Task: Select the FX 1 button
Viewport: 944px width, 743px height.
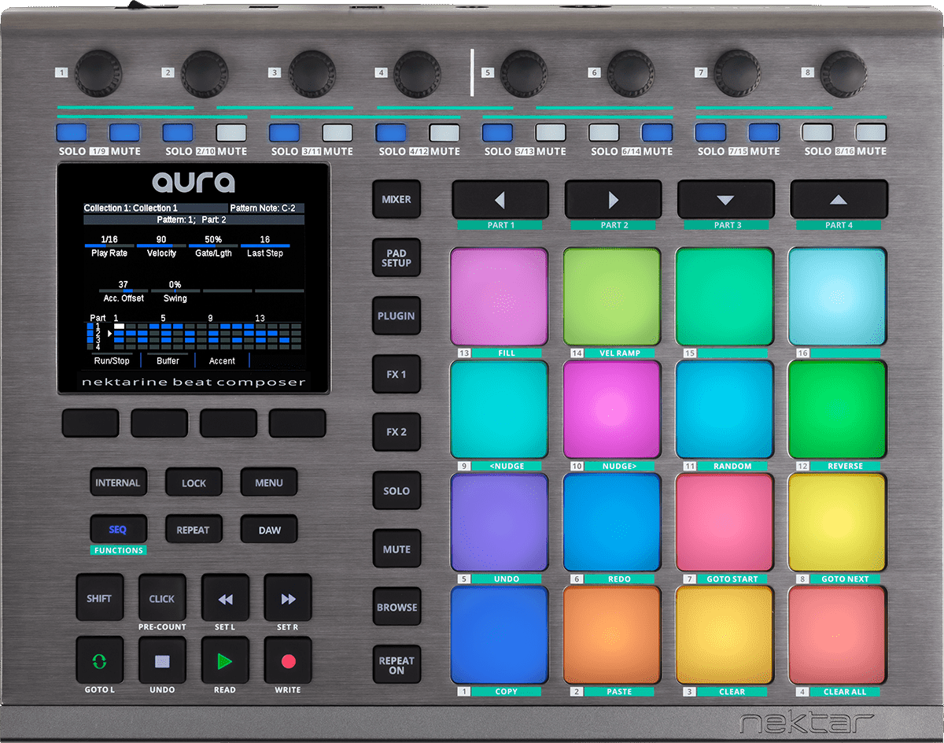Action: (x=396, y=375)
